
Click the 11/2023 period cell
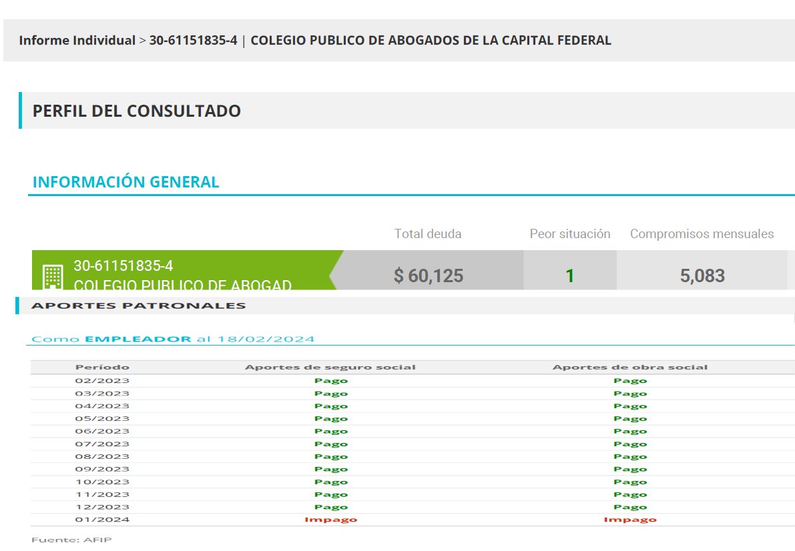tap(102, 495)
